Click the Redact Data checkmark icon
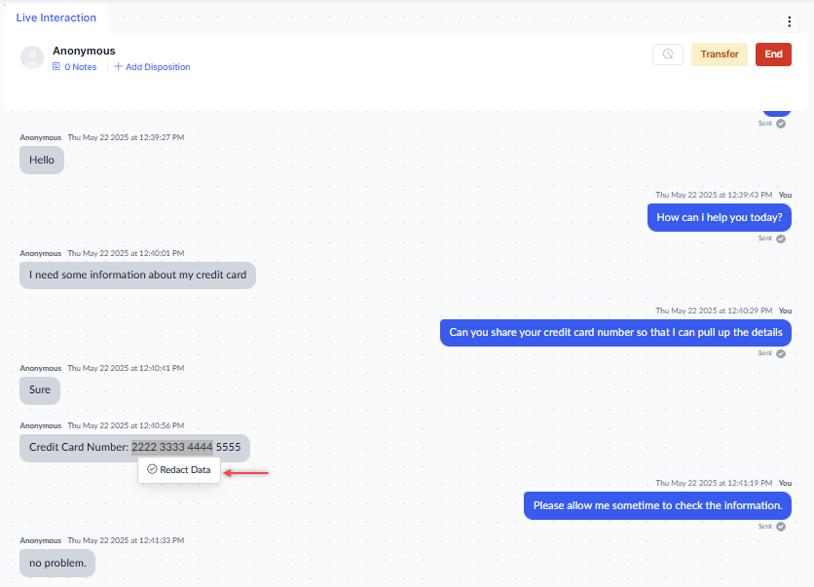Image resolution: width=814 pixels, height=587 pixels. click(152, 470)
